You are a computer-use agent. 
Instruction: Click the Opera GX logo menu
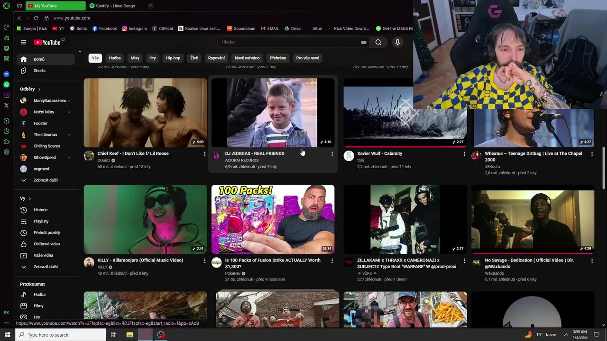point(6,6)
